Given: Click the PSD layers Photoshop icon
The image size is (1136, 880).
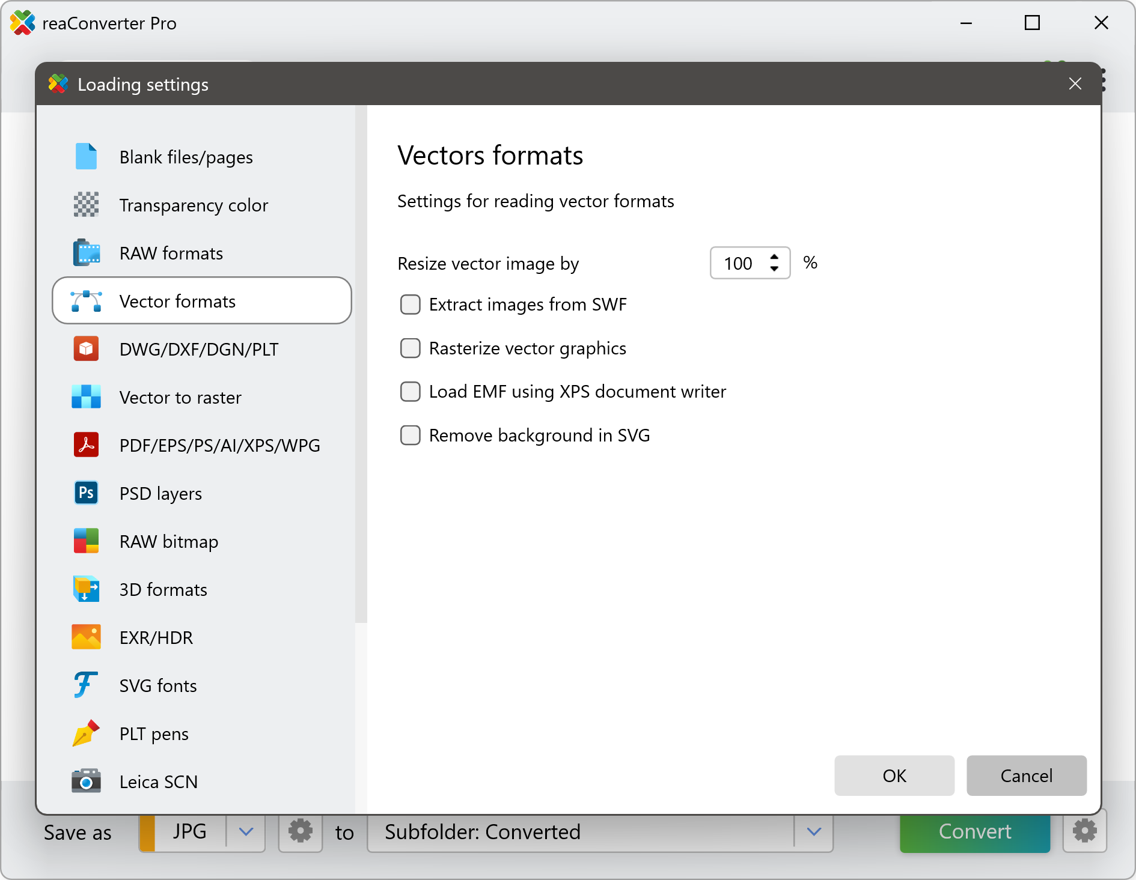Looking at the screenshot, I should pos(86,493).
